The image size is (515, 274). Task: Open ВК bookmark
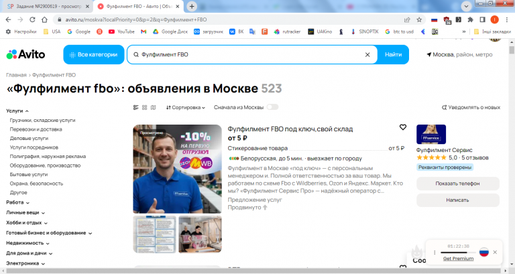coord(237,31)
